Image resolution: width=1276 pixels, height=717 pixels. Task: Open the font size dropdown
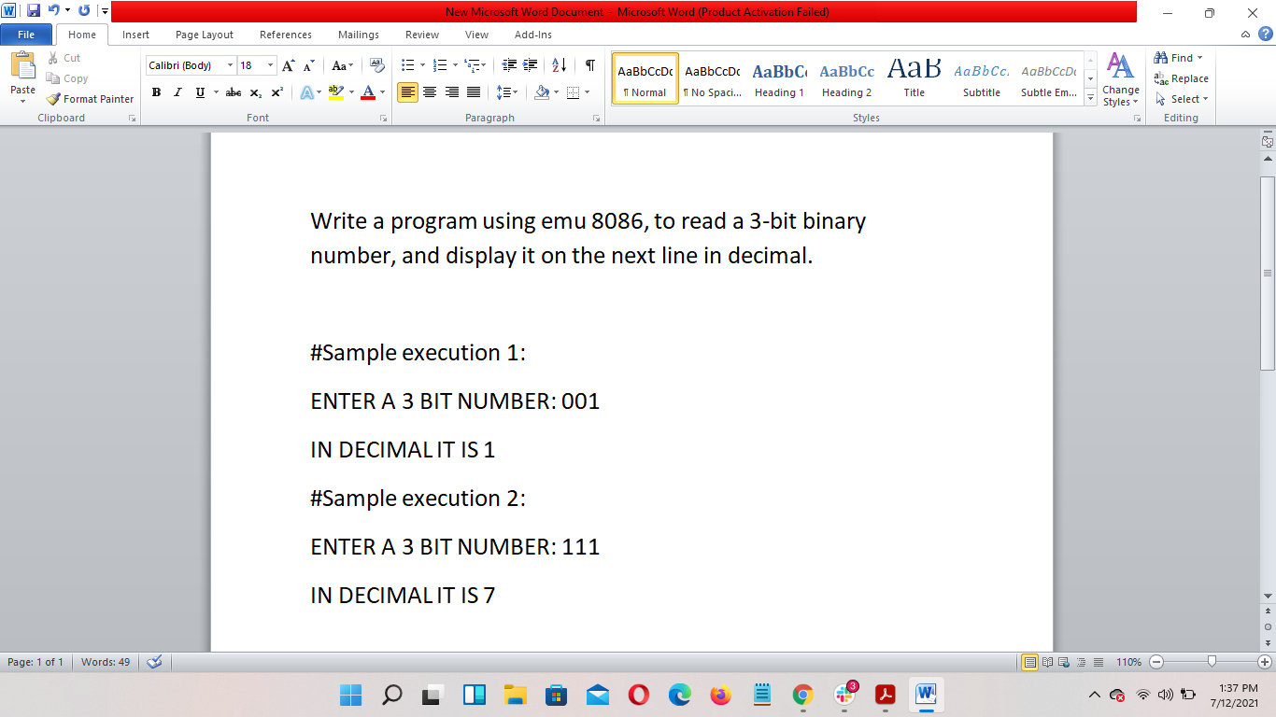[270, 65]
